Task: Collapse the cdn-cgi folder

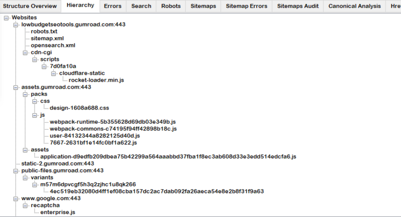Action: (x=25, y=53)
